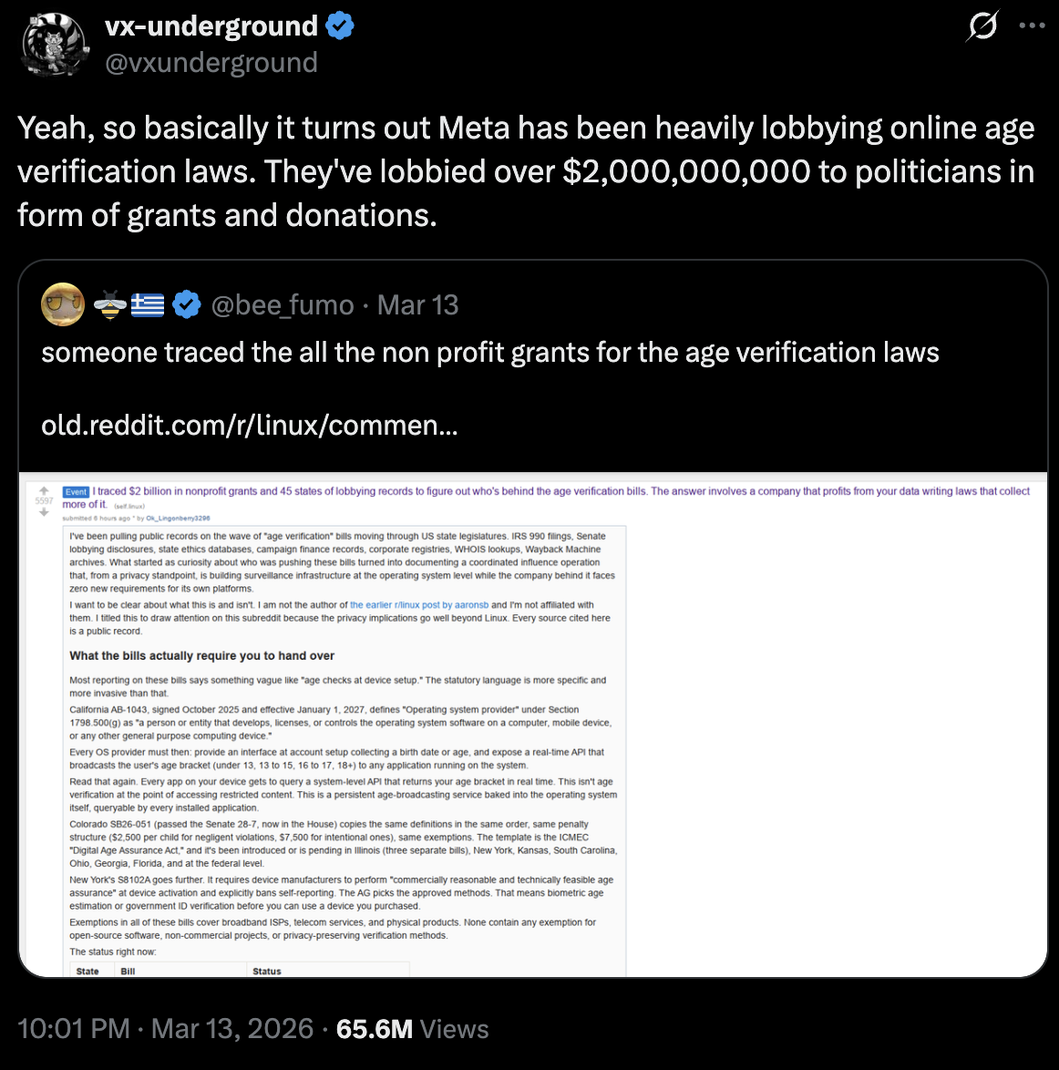1059x1070 pixels.
Task: Click the Reddit upvote arrow
Action: click(x=44, y=491)
